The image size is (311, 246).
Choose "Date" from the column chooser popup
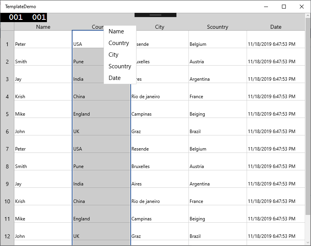[x=114, y=78]
